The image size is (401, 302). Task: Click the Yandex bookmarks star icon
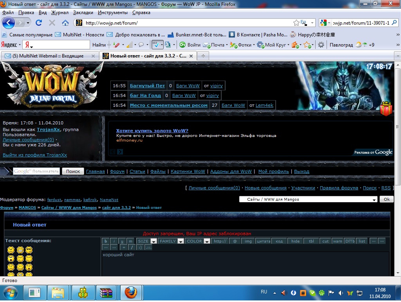click(x=307, y=45)
